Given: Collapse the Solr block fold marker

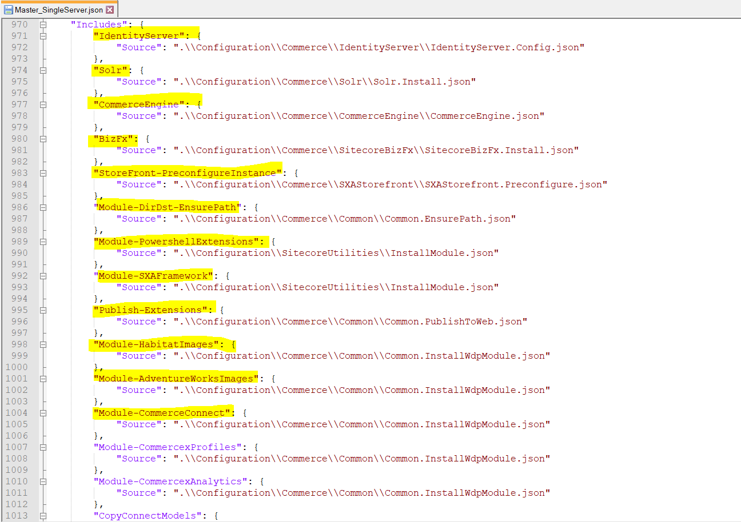Looking at the screenshot, I should (42, 70).
